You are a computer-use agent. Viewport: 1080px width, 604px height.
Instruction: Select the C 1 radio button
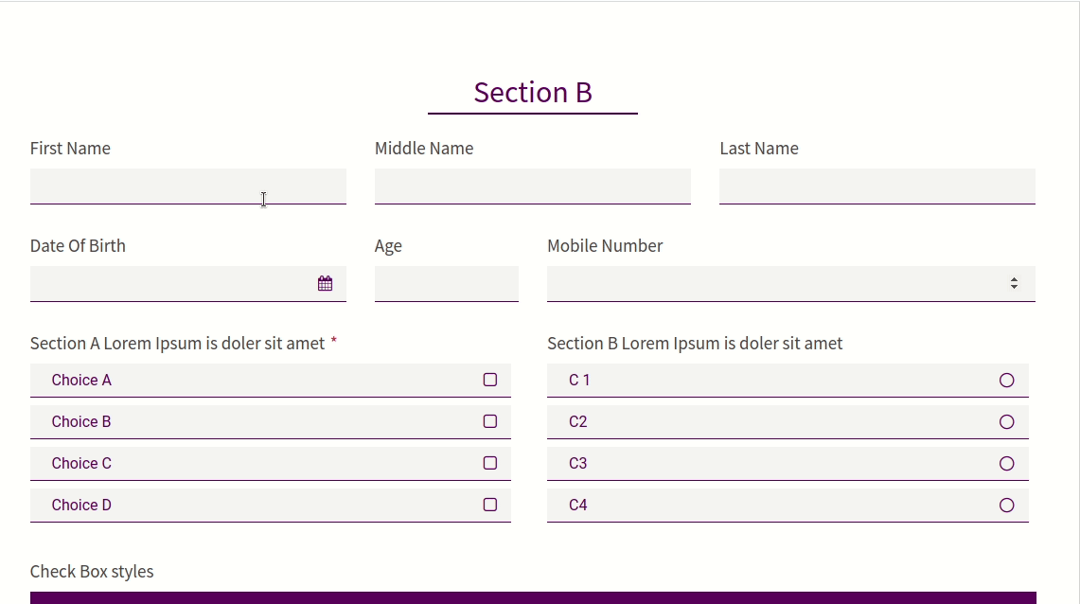tap(1006, 381)
